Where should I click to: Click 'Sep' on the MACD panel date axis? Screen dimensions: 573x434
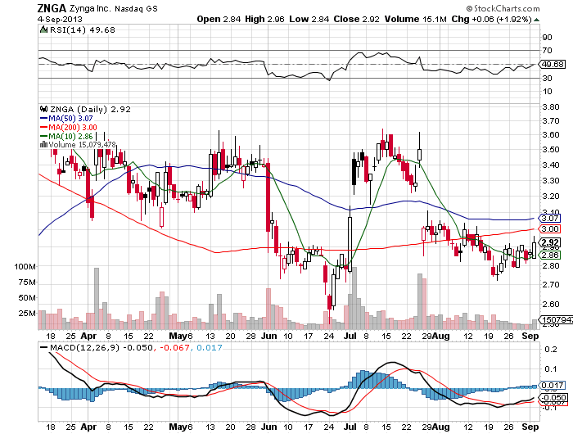pos(530,427)
